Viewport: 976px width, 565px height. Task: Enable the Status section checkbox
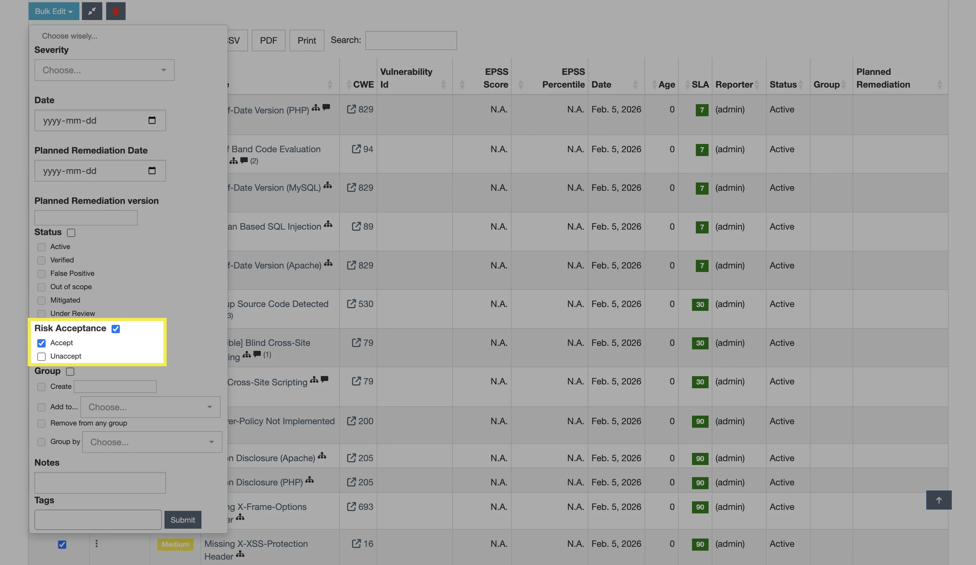tap(71, 232)
